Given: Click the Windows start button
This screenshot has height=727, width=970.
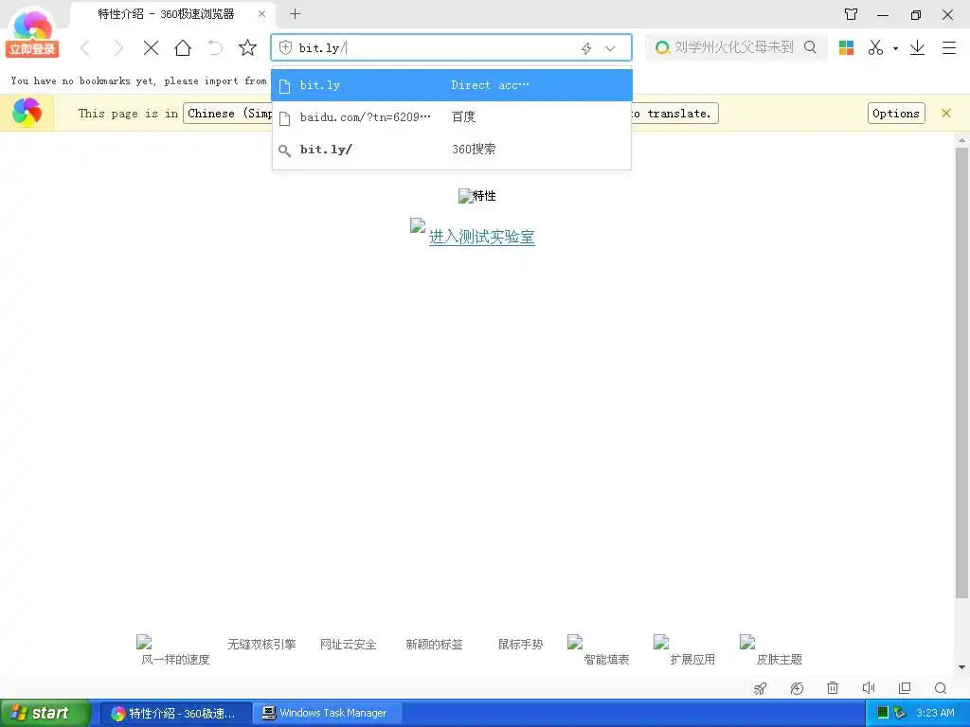Looking at the screenshot, I should click(45, 713).
